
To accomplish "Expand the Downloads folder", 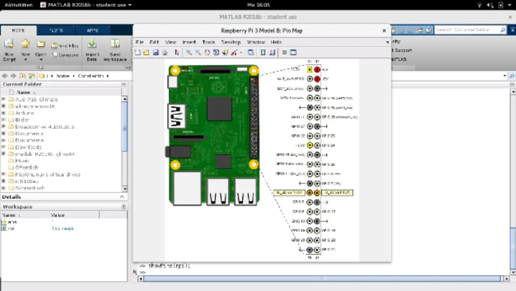I will click(x=4, y=147).
